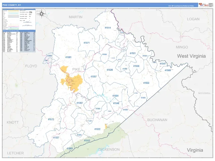Screen dimensions: 215x161
Task: Click the BUCHANAN county label
Action: coord(157,120)
